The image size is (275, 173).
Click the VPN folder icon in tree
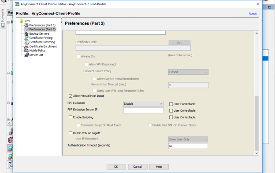pos(22,21)
